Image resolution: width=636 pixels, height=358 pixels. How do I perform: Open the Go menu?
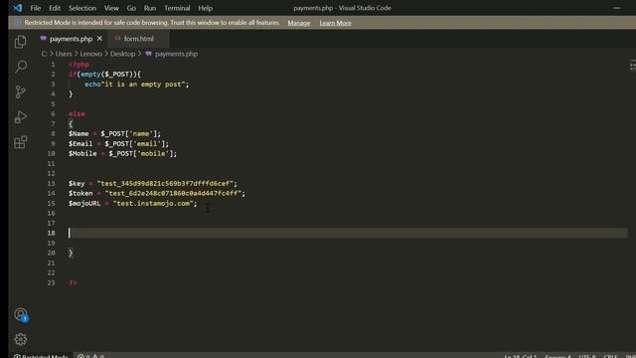pos(131,8)
